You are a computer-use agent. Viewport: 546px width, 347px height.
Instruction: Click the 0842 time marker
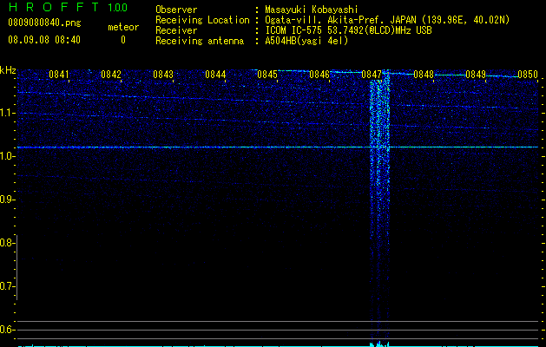(111, 75)
